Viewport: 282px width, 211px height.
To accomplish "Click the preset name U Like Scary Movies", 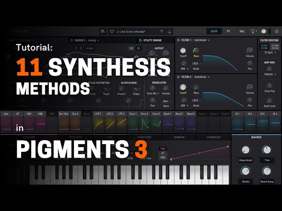I will pyautogui.click(x=131, y=32).
